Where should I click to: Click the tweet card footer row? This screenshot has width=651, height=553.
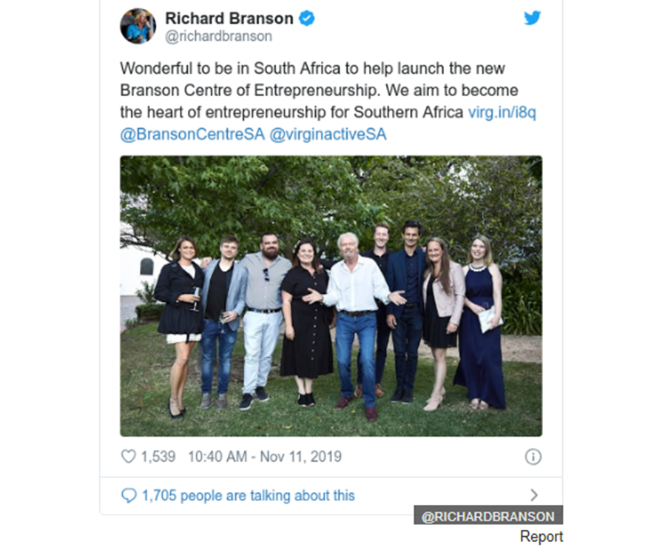(331, 495)
